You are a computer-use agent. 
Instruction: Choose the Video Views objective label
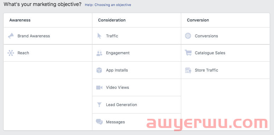118,87
